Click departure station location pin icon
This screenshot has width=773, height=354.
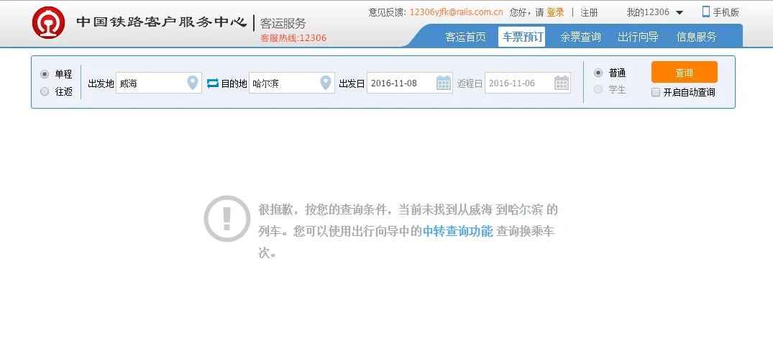(x=192, y=83)
